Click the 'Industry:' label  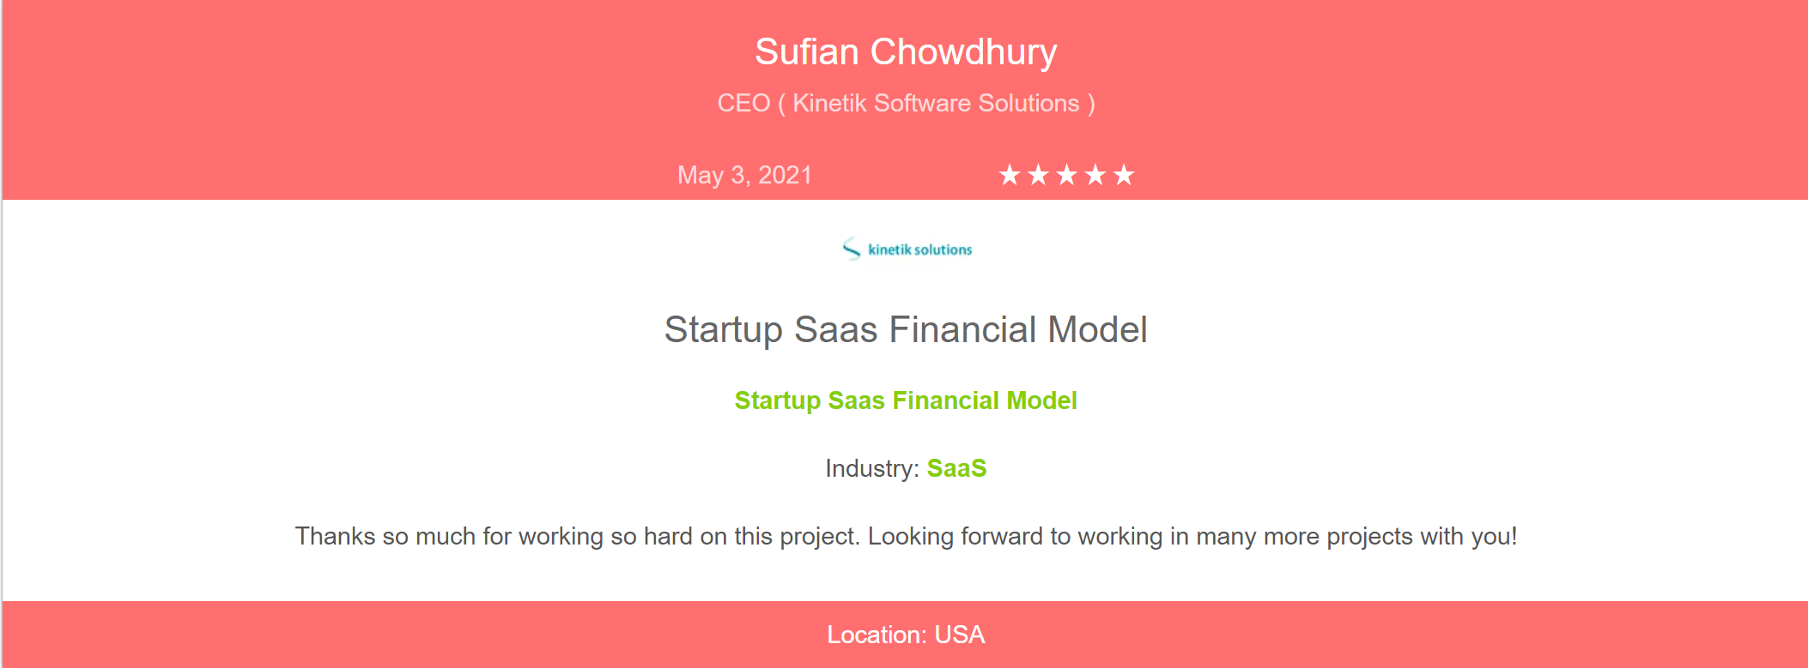(871, 468)
